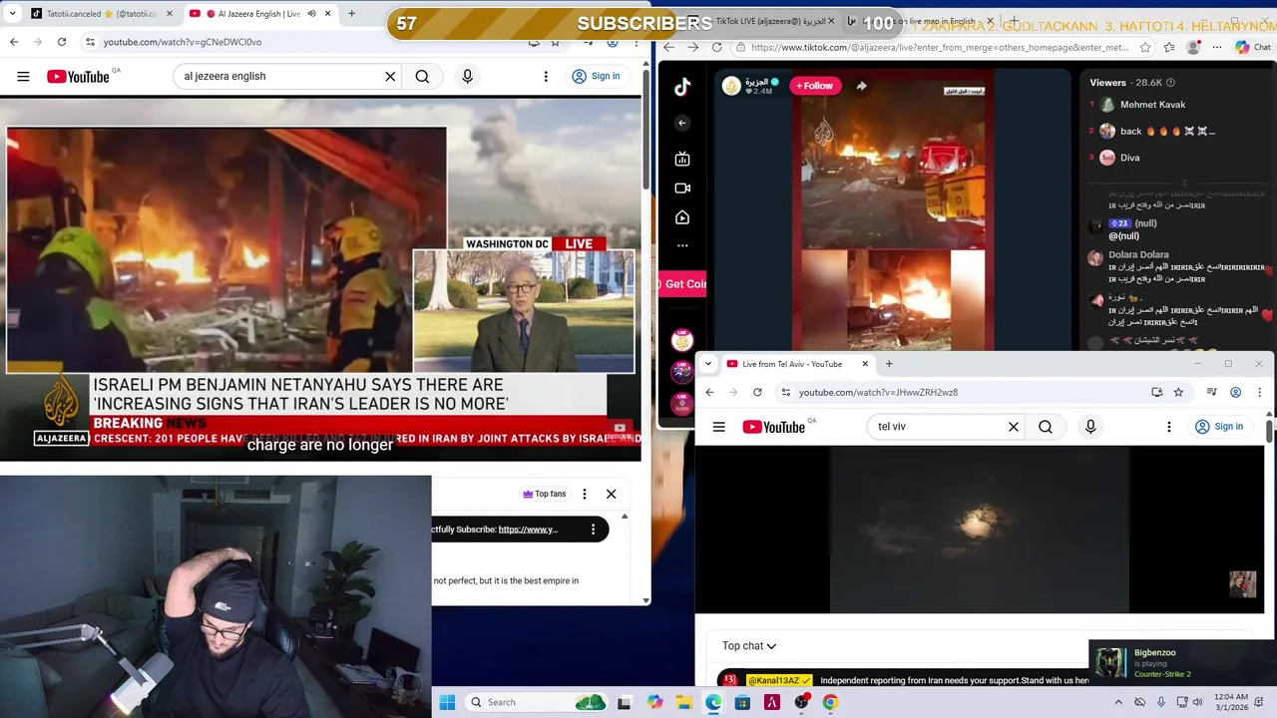The width and height of the screenshot is (1277, 718).
Task: Follow the Al Jazeera TikTok account
Action: point(814,86)
